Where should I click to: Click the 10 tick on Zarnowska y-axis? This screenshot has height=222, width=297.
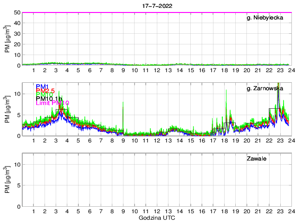[16, 94]
